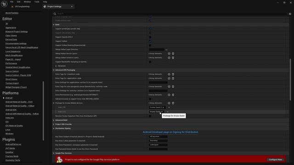The image size is (294, 165).
Task: Switch to the VRTemplateMap tab
Action: pos(22,6)
